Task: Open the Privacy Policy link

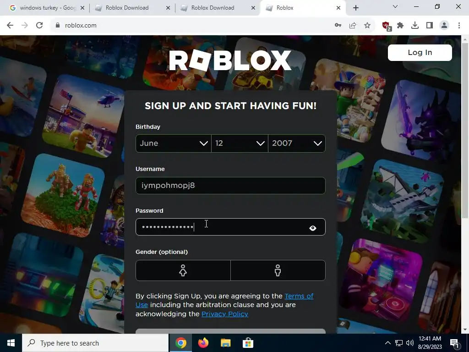Action: pyautogui.click(x=224, y=313)
